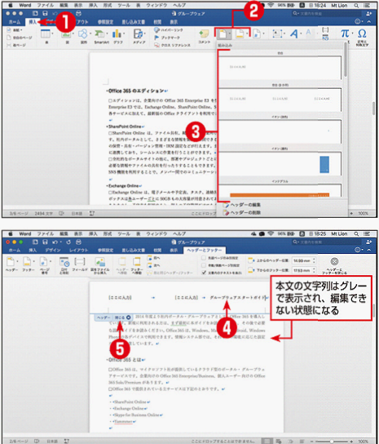The image size is (379, 444).
Task: Insert a blank page (空白のページ)
Action: (x=20, y=38)
